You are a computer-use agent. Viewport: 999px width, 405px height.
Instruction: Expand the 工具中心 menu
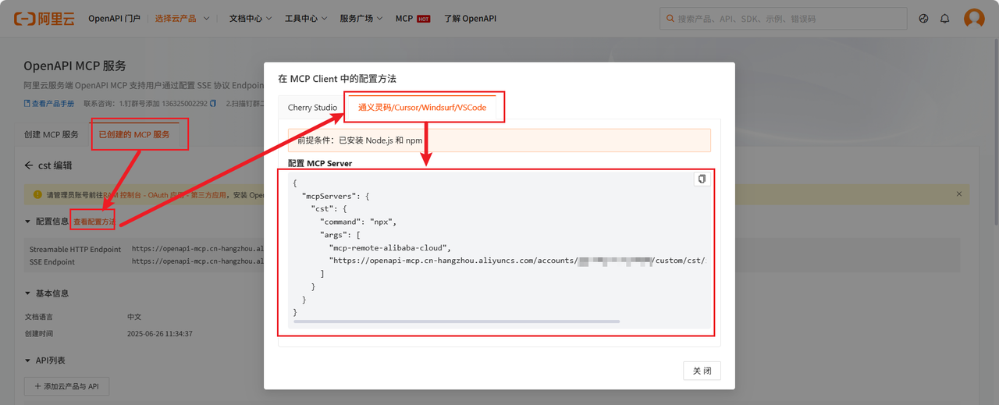(306, 18)
